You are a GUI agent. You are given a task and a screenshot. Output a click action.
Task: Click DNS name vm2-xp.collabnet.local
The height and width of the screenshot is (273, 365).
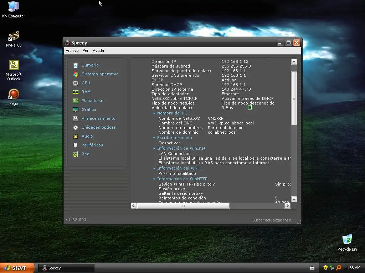click(231, 123)
